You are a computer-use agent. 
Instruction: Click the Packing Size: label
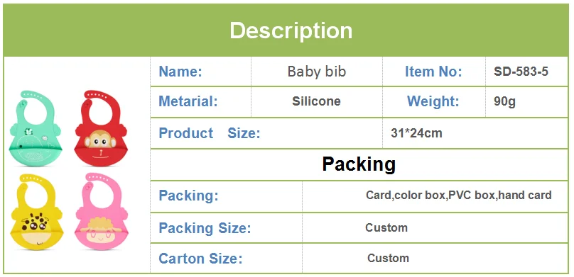(x=205, y=228)
